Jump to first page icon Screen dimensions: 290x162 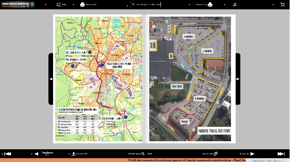(8, 154)
